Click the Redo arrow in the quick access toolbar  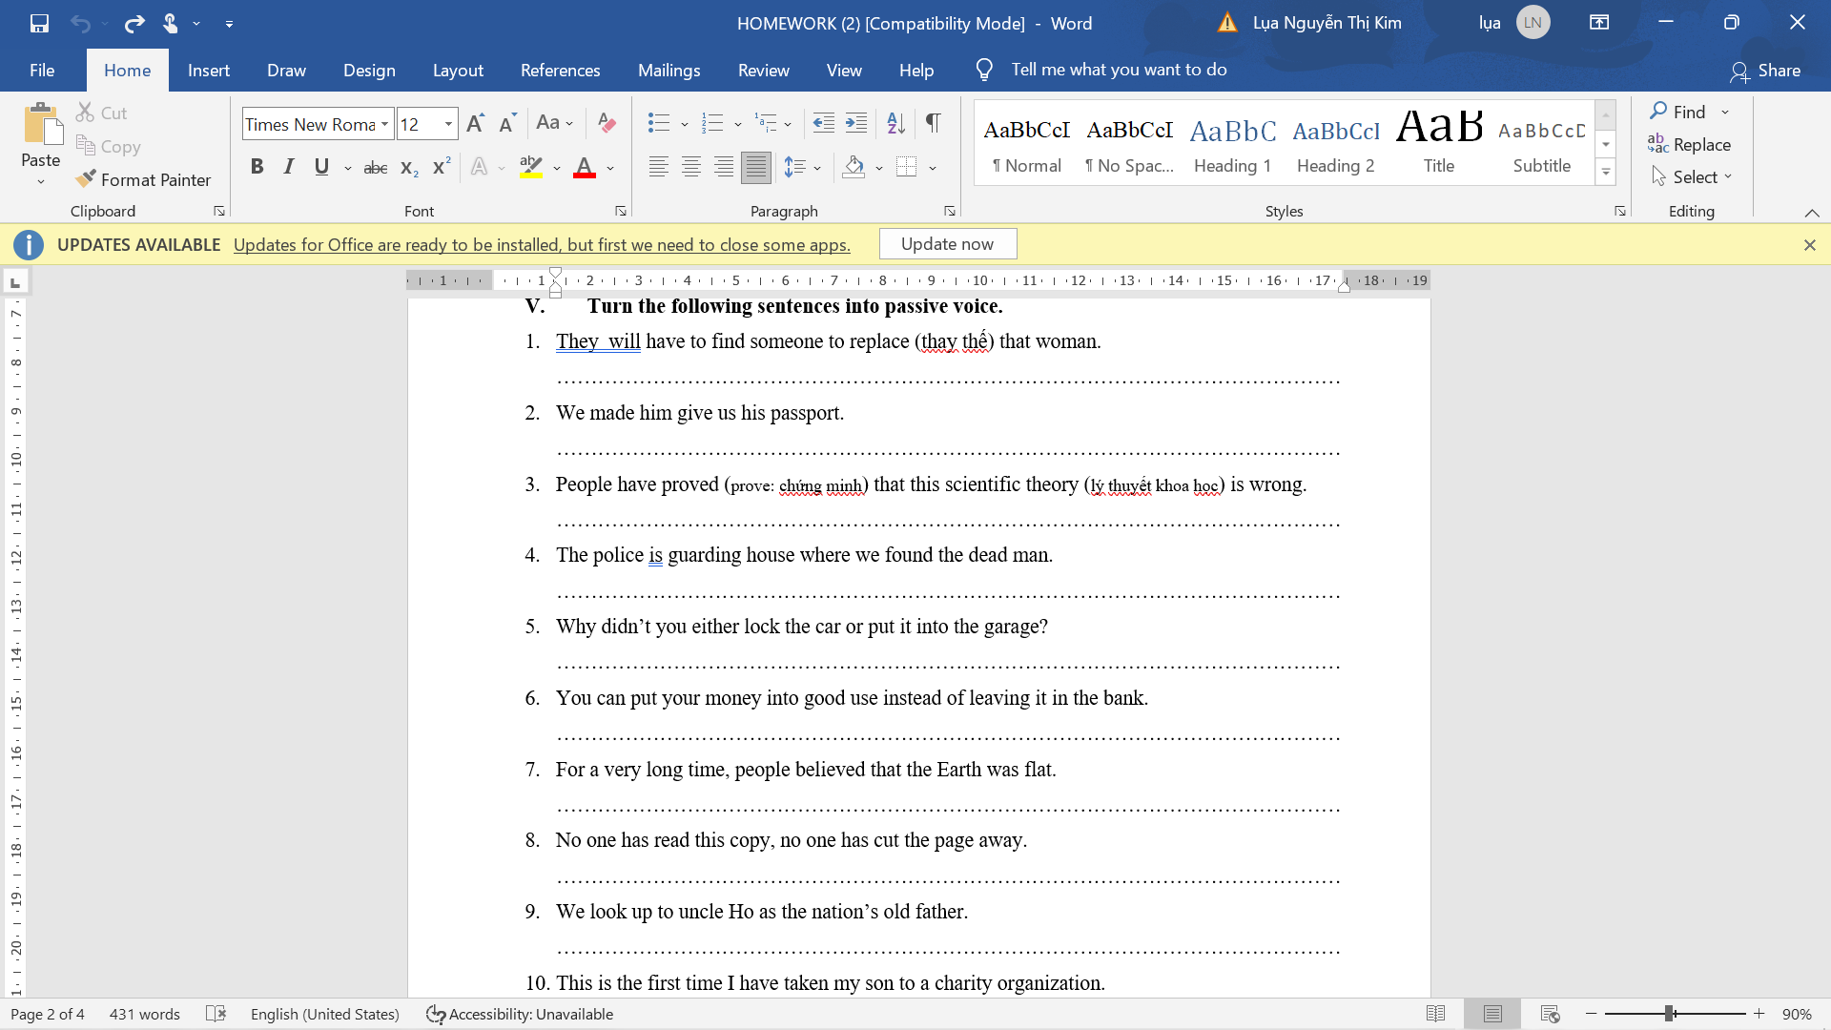pyautogui.click(x=134, y=23)
